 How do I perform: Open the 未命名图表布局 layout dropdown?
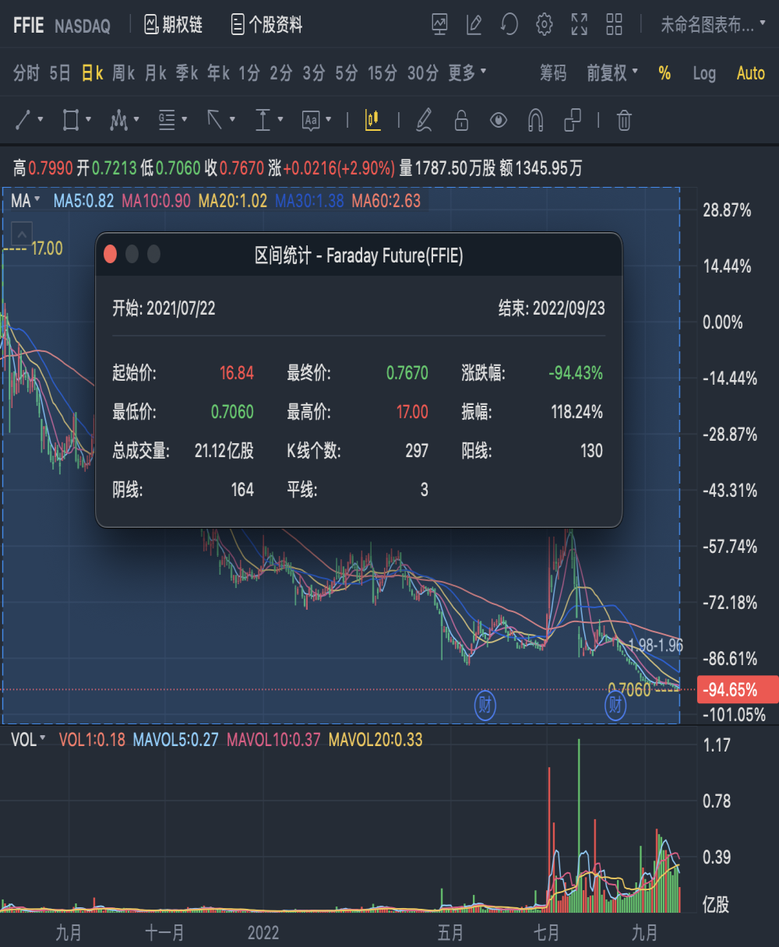[714, 25]
